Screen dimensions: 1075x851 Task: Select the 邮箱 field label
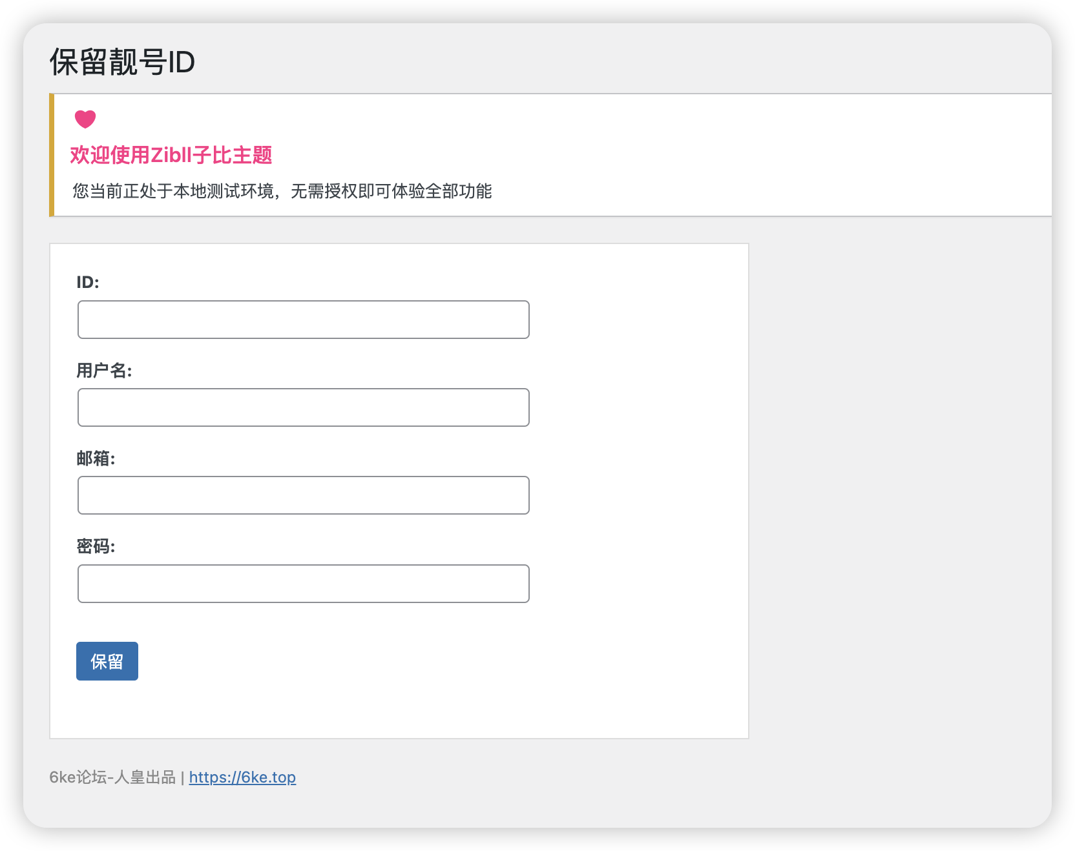click(x=95, y=458)
